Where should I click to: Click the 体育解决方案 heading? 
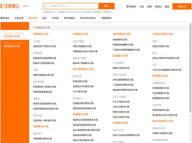120,123
